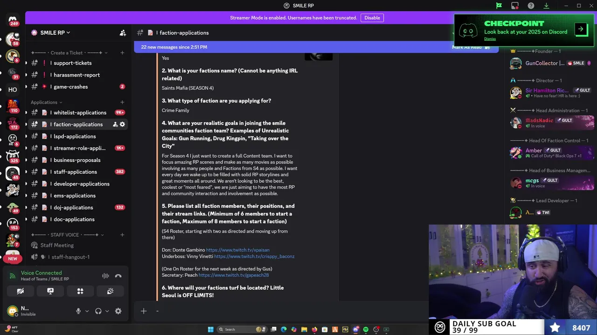Open the business-proposals channel

[x=77, y=160]
